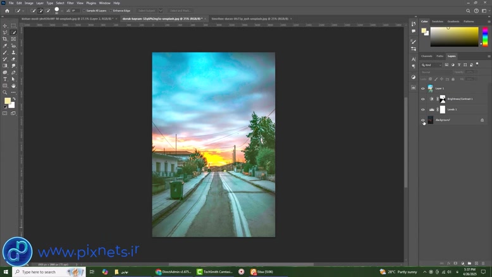Select the Gradient tool
This screenshot has height=277, width=492.
(4, 66)
